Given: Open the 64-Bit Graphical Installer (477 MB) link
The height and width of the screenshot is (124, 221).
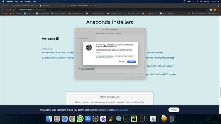Looking at the screenshot, I should [58, 52].
